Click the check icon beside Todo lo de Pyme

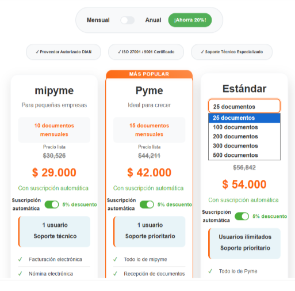point(210,271)
